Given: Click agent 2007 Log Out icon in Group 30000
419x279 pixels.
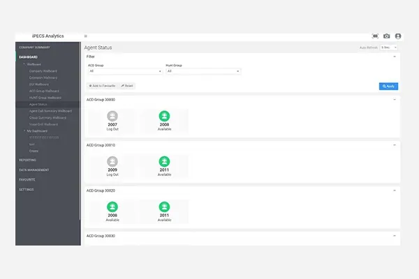Looking at the screenshot, I should (112, 116).
